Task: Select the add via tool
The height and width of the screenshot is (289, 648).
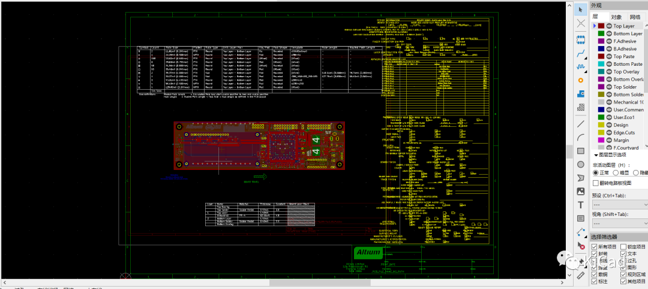Action: (581, 80)
